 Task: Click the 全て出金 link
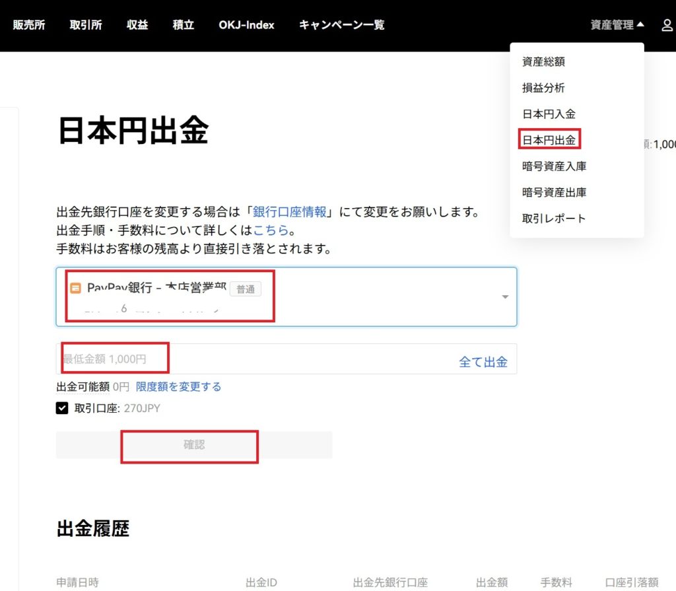(x=483, y=362)
